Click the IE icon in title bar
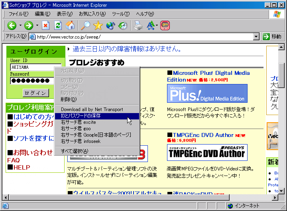The image size is (287, 211). (6, 5)
